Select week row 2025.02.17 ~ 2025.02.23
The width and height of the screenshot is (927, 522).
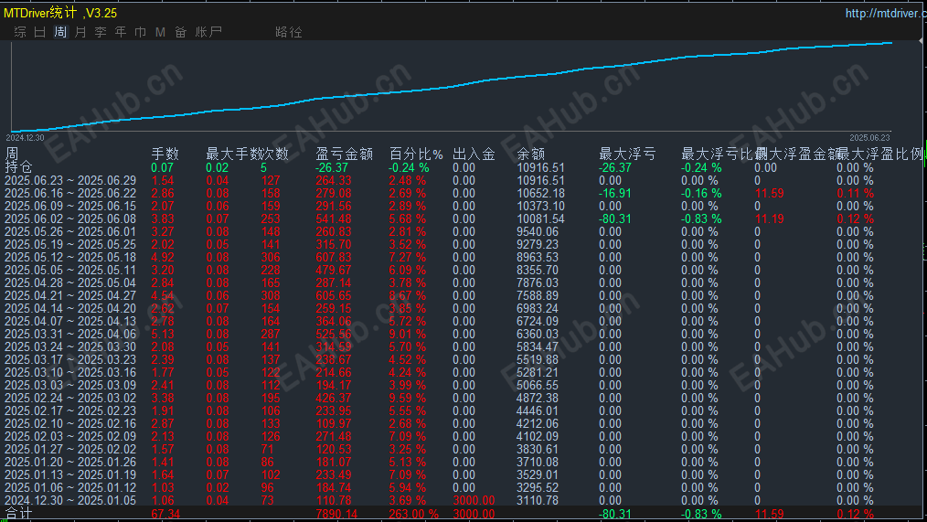[70, 410]
